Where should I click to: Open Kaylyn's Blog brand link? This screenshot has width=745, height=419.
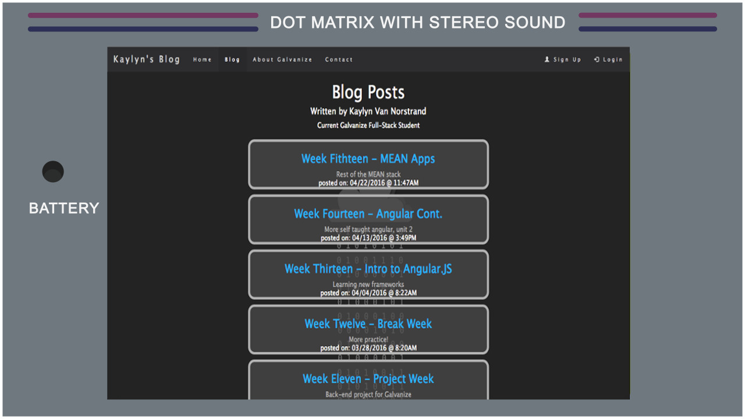click(x=147, y=59)
